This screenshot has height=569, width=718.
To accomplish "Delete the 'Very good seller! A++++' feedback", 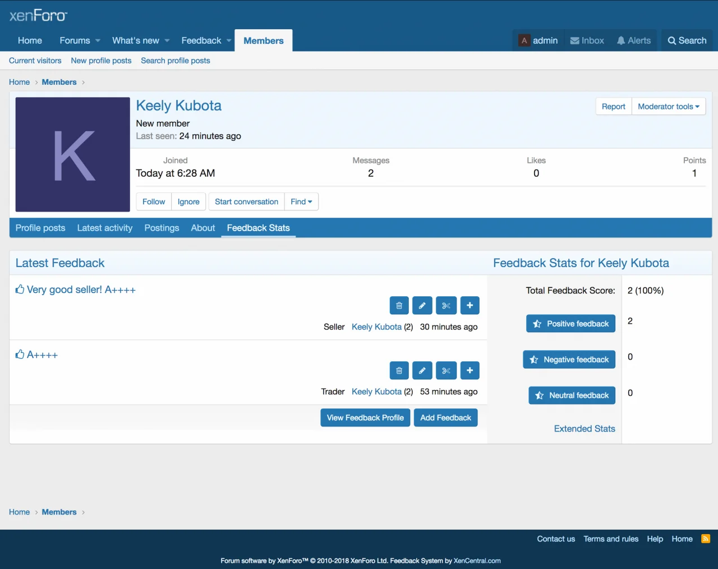I will point(399,306).
